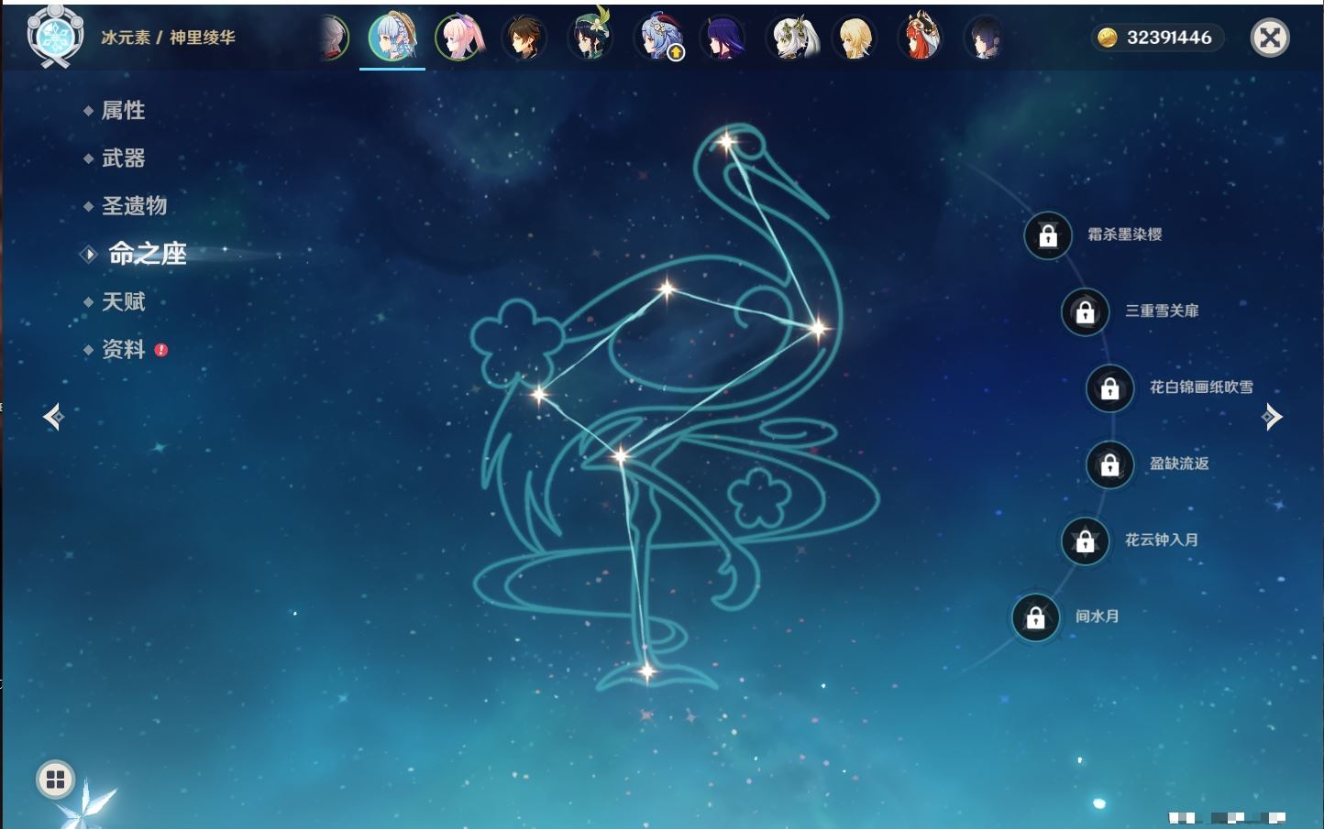Click the 冰元素 / 神里绫华 title text
This screenshot has width=1324, height=829.
[x=168, y=38]
